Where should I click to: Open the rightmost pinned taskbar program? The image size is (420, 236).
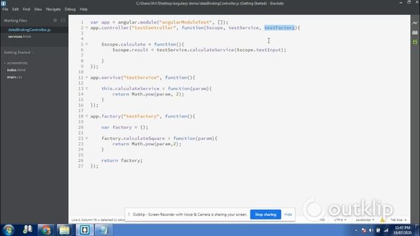point(104,230)
